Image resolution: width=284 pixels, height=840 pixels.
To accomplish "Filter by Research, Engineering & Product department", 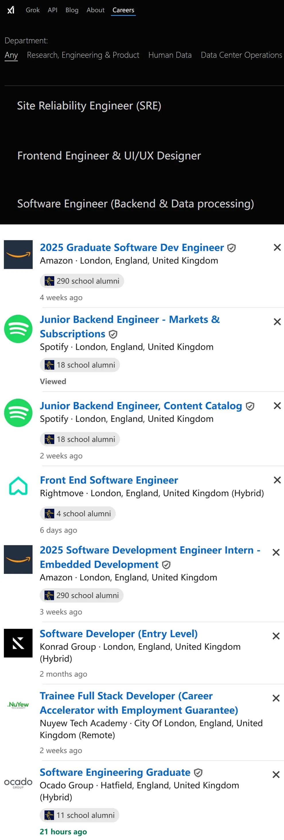I will [83, 55].
